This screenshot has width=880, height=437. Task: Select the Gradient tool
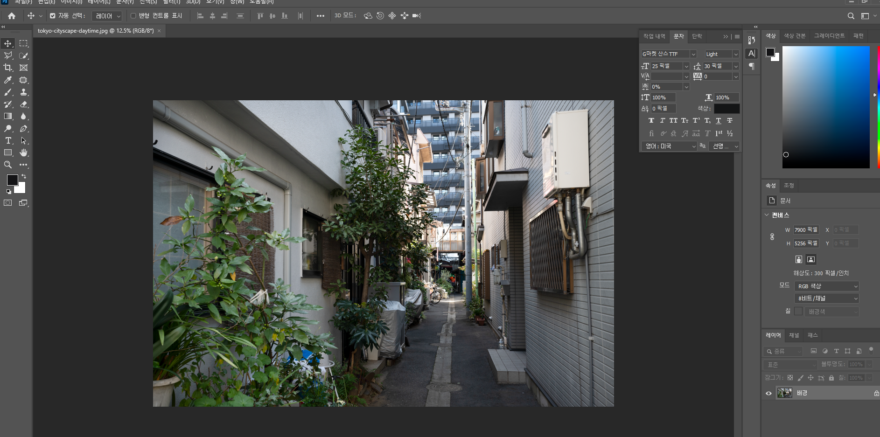(8, 116)
